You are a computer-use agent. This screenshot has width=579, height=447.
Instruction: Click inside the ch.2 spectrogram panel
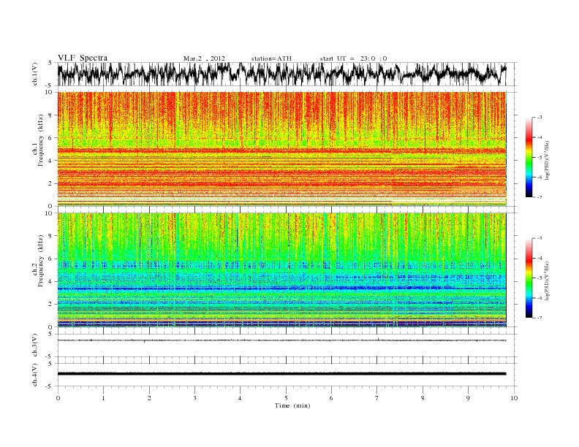pos(281,270)
